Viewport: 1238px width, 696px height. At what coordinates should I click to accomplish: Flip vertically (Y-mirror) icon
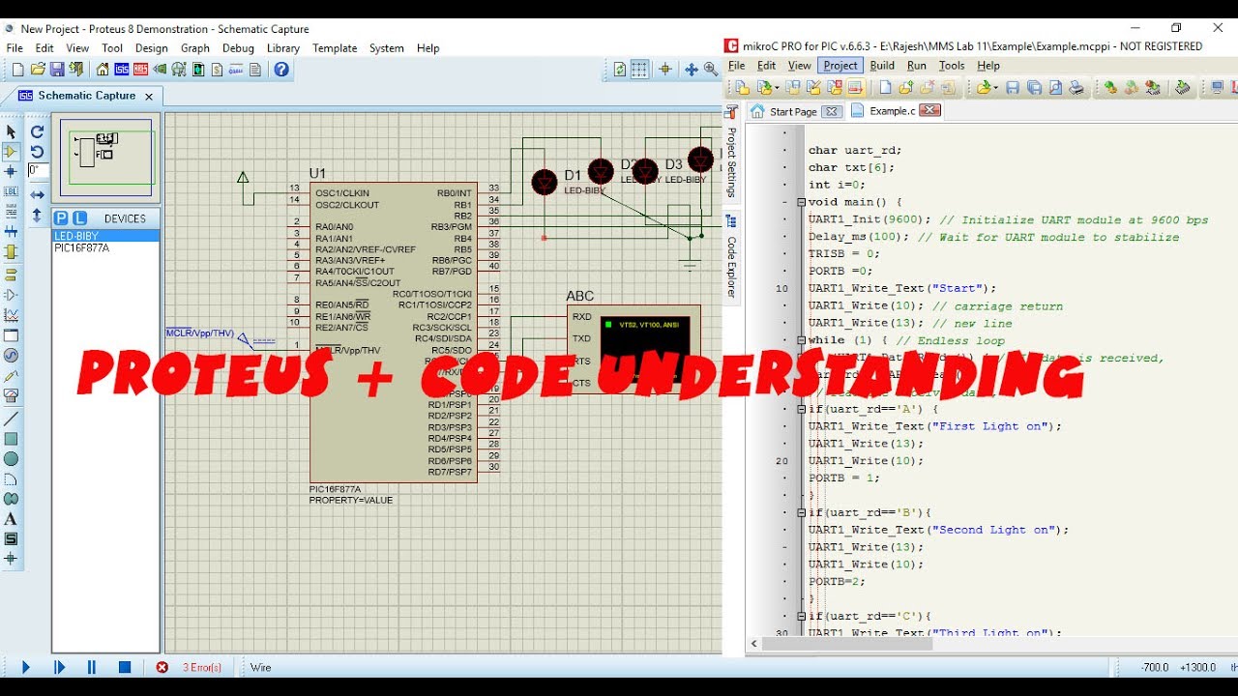[37, 215]
